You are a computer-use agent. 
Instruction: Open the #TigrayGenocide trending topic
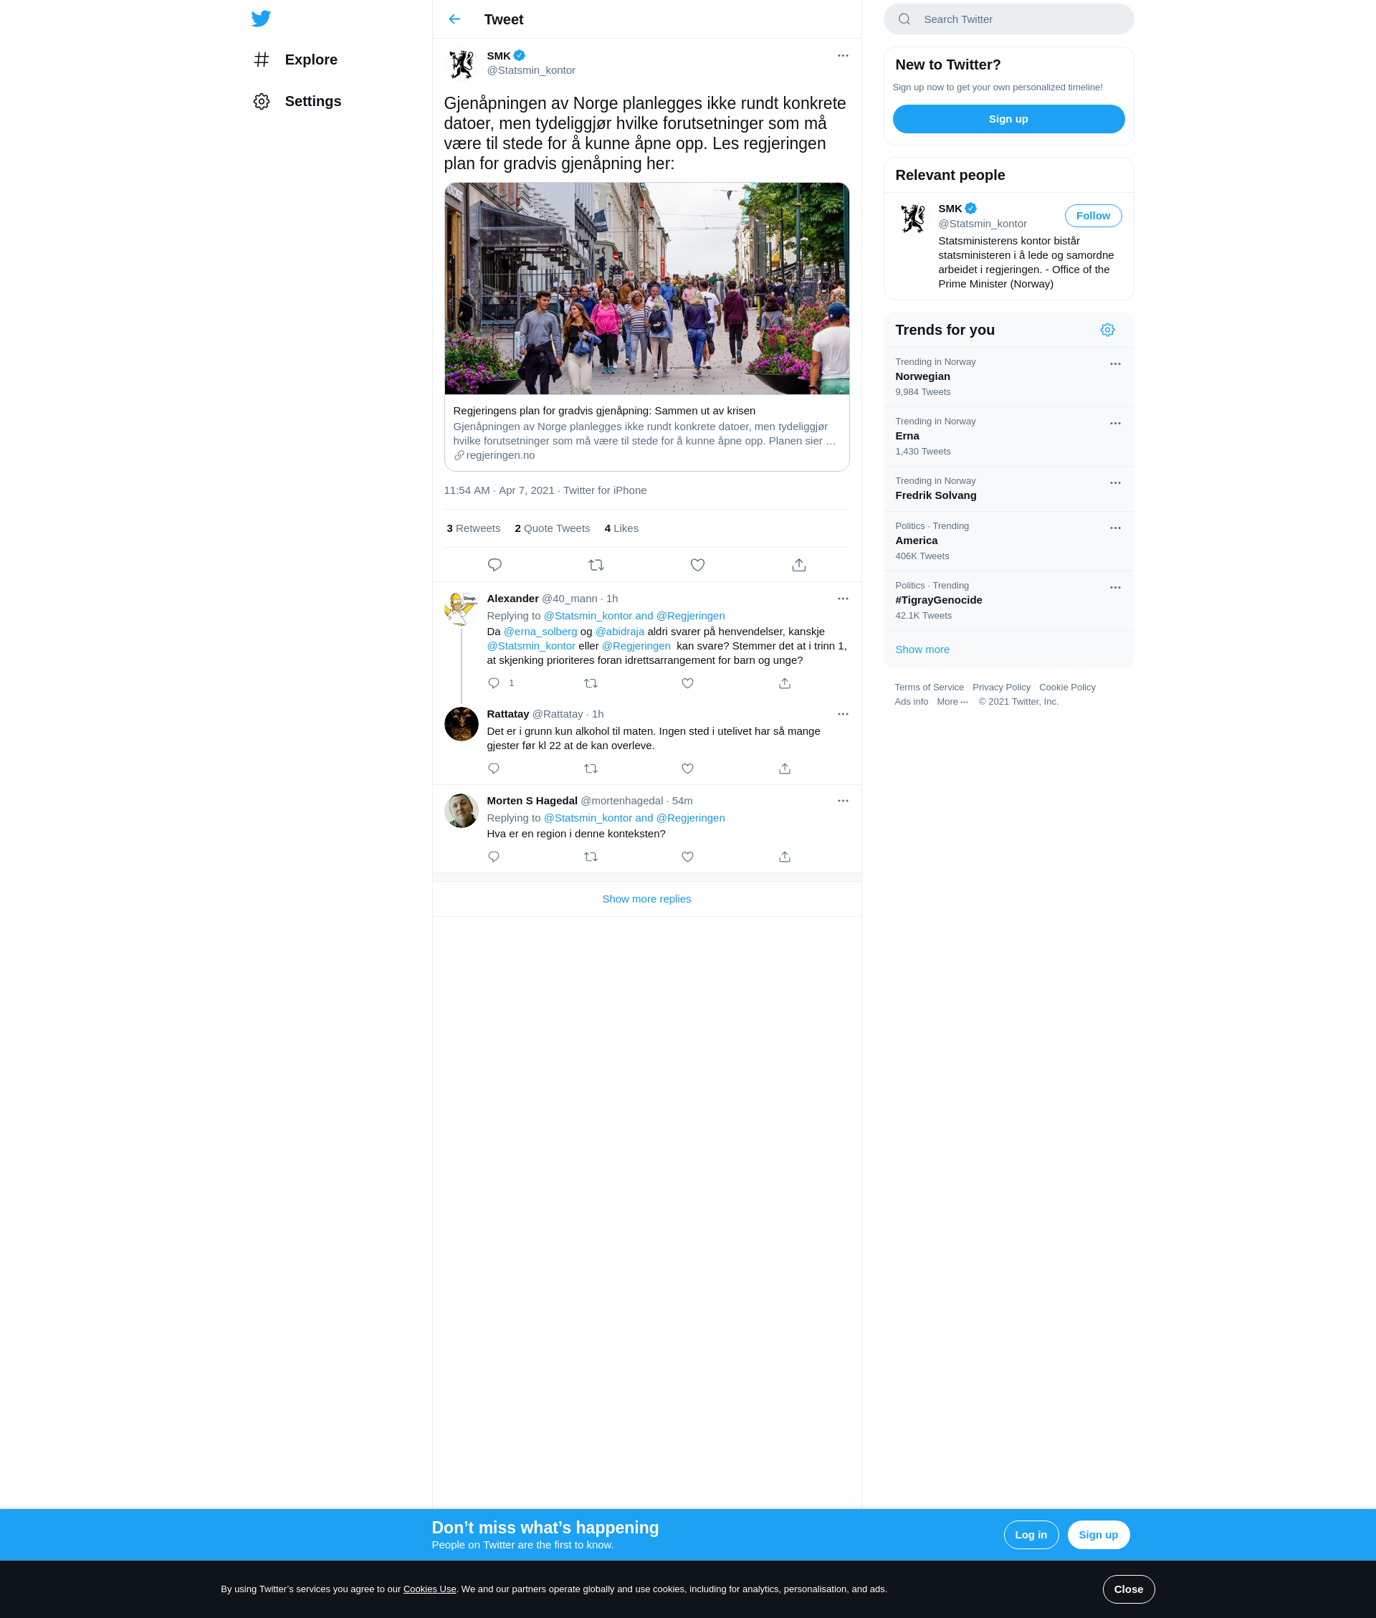[1008, 601]
